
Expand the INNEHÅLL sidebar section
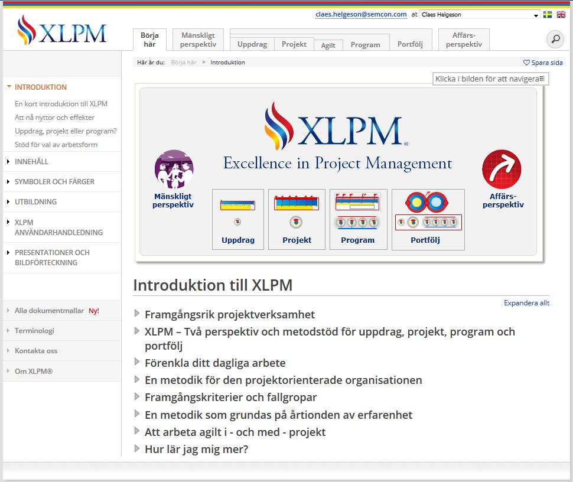click(8, 161)
